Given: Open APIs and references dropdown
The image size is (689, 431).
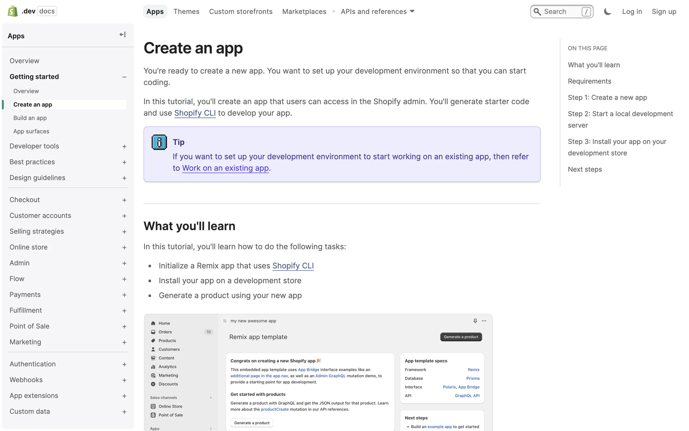Looking at the screenshot, I should [378, 11].
